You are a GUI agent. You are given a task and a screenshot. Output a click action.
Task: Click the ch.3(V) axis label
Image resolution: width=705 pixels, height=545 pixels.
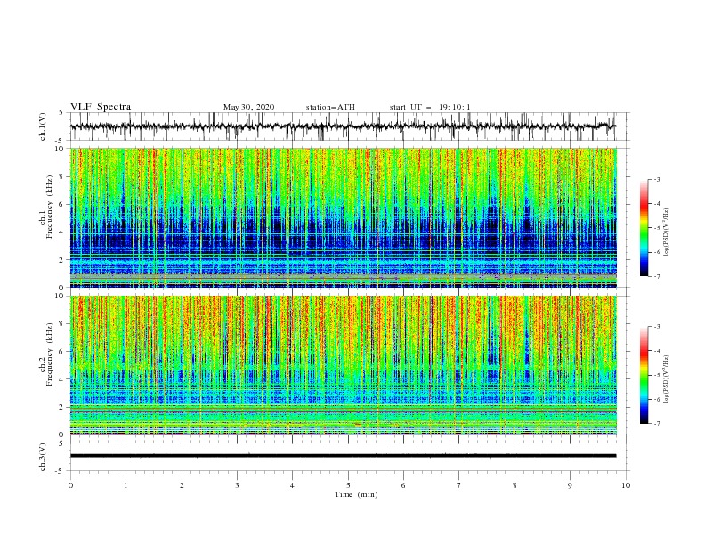[x=43, y=457]
